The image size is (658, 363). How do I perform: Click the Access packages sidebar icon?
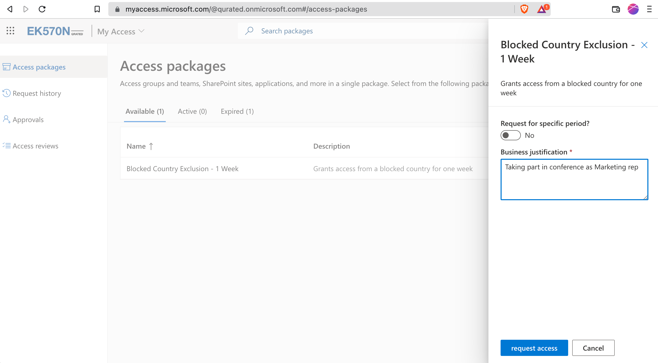click(x=6, y=67)
